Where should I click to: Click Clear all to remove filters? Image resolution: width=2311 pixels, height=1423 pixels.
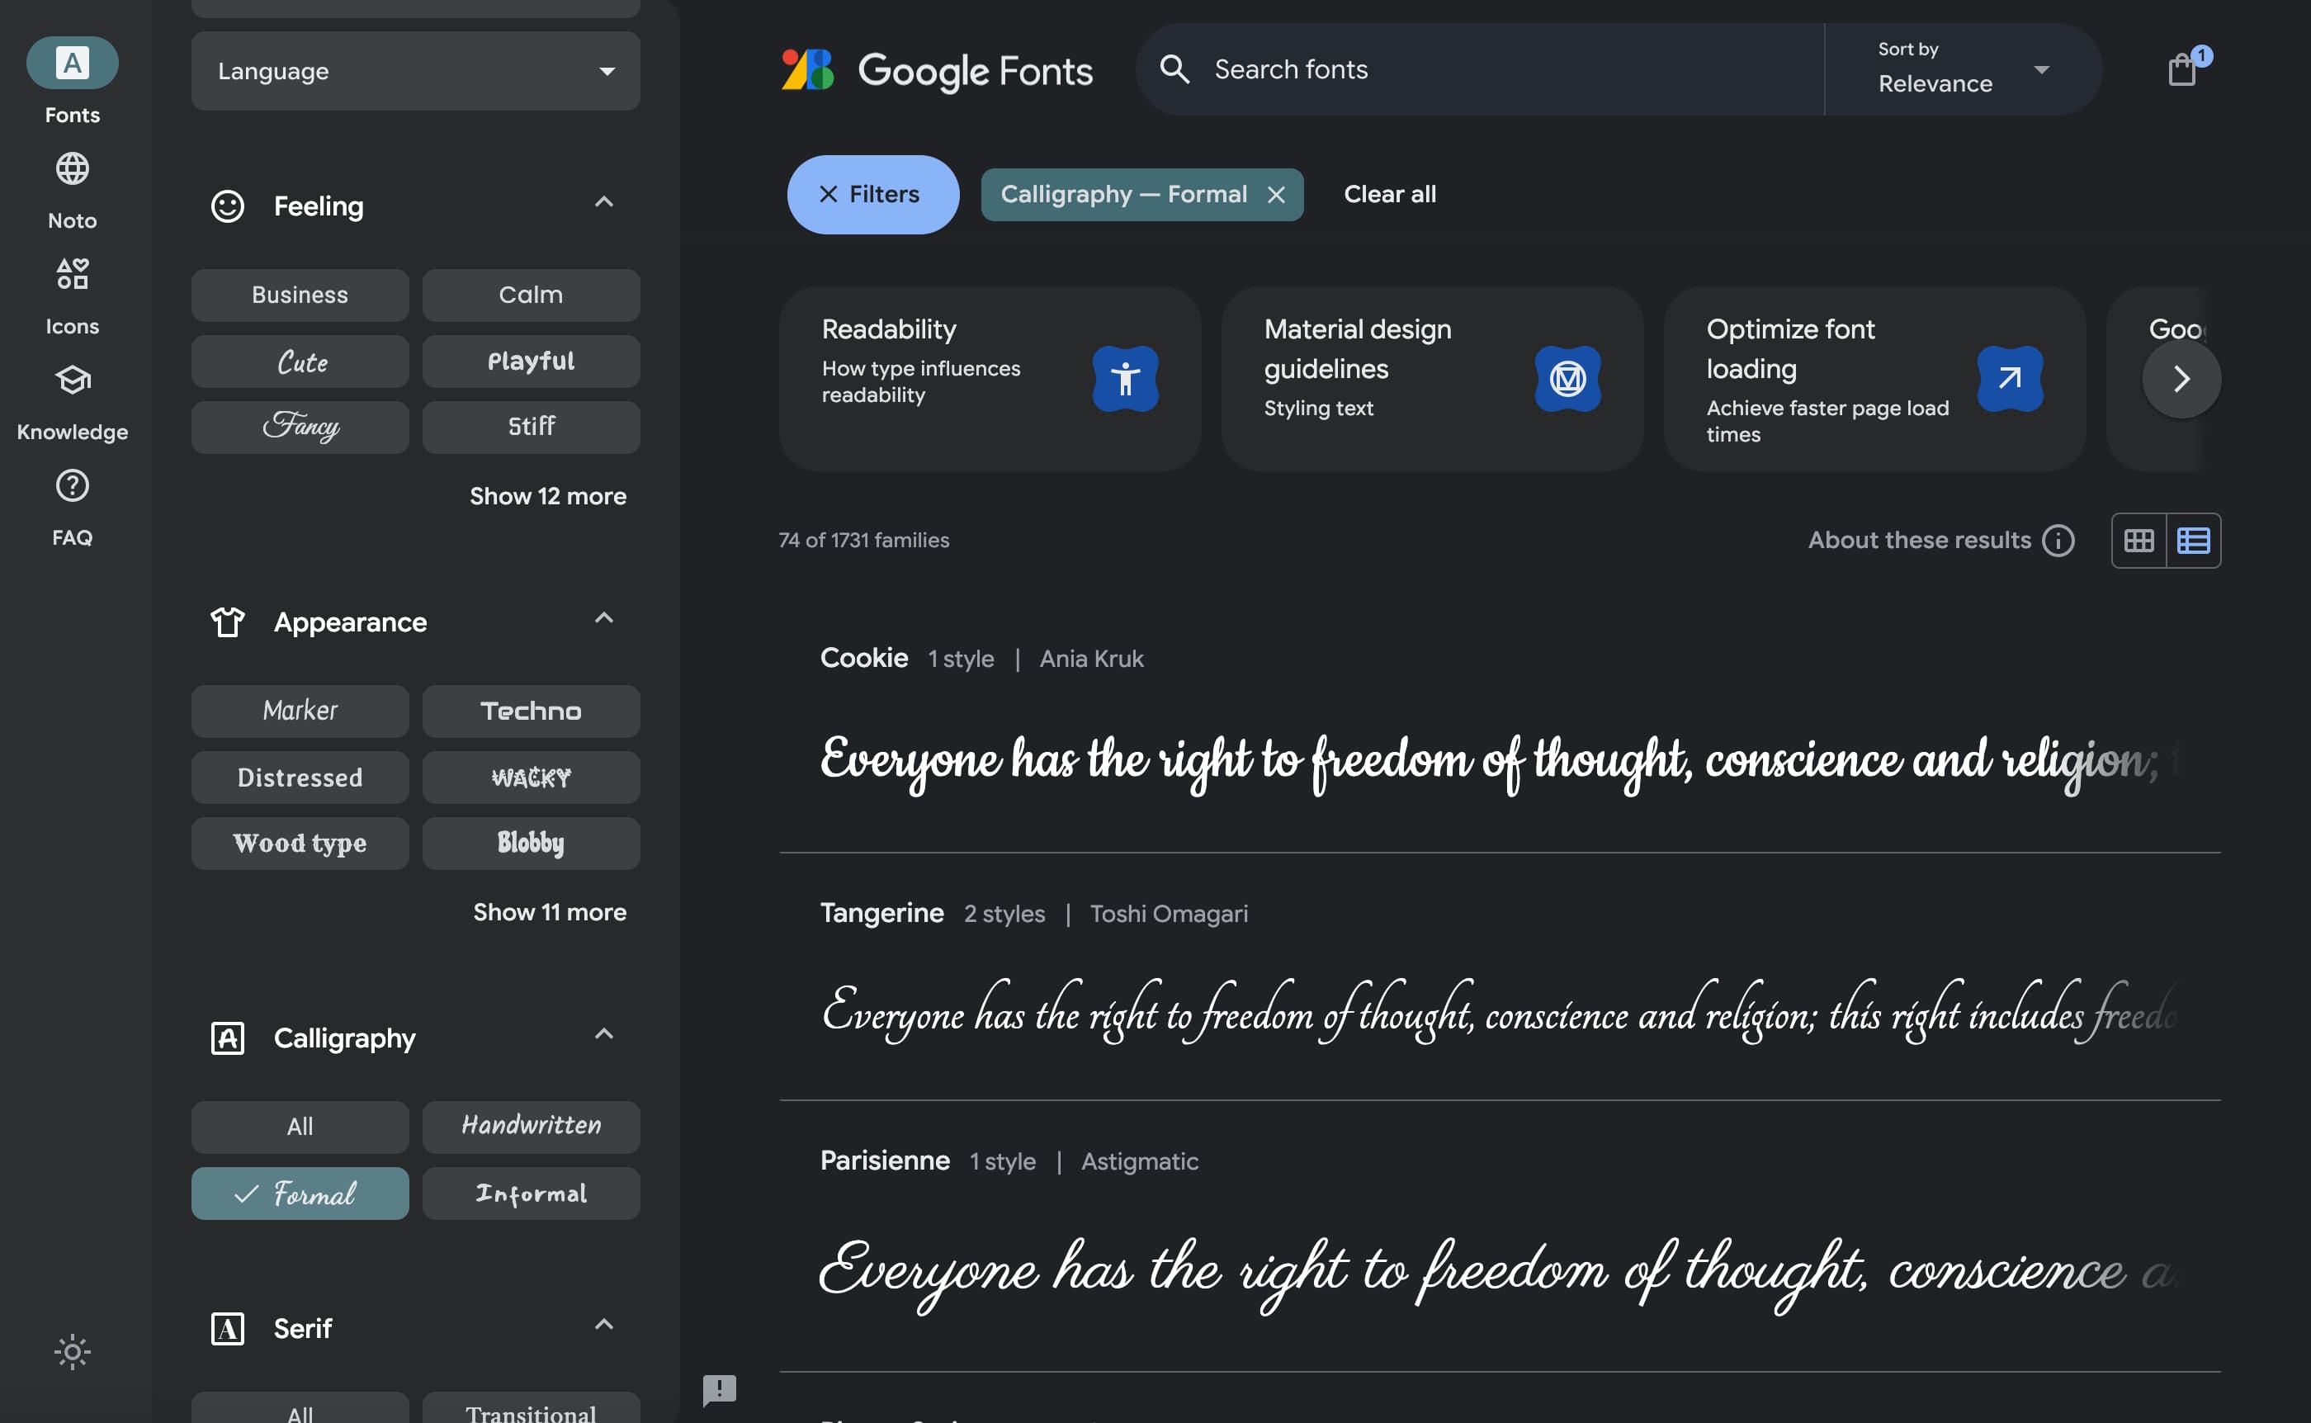click(1390, 194)
